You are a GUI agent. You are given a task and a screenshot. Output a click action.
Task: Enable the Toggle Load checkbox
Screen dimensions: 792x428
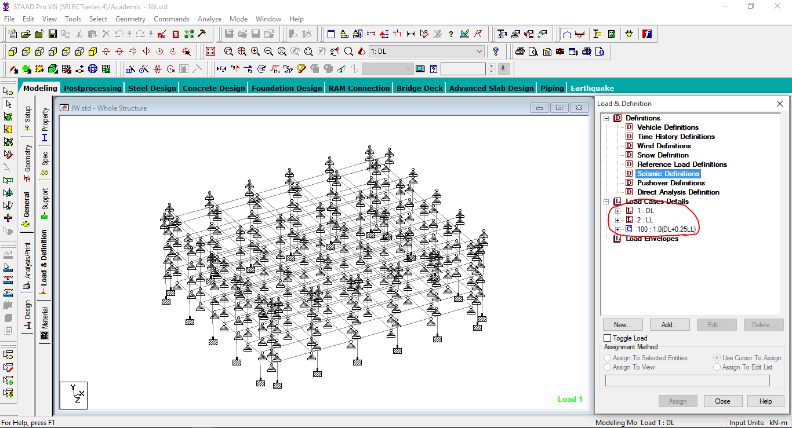607,338
